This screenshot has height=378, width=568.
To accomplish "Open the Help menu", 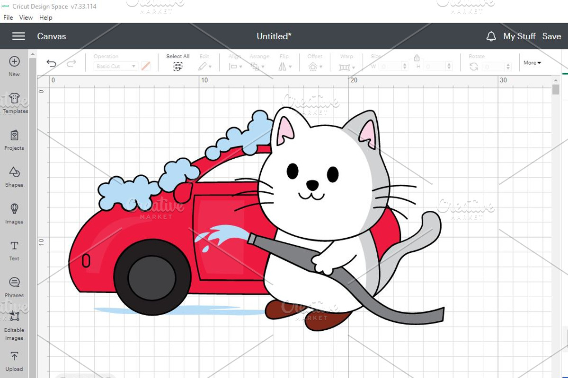I will 46,17.
